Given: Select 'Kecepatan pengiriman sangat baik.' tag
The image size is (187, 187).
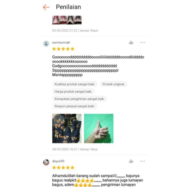Looking at the screenshot, I should [x=80, y=99].
